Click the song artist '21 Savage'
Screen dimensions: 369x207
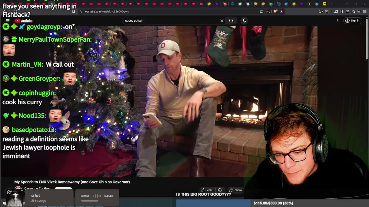(x=39, y=201)
